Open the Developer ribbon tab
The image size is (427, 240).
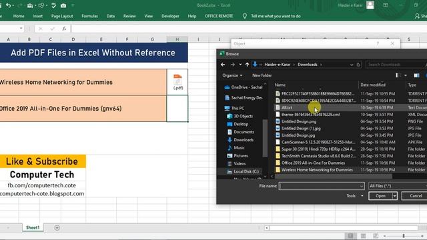tap(170, 16)
